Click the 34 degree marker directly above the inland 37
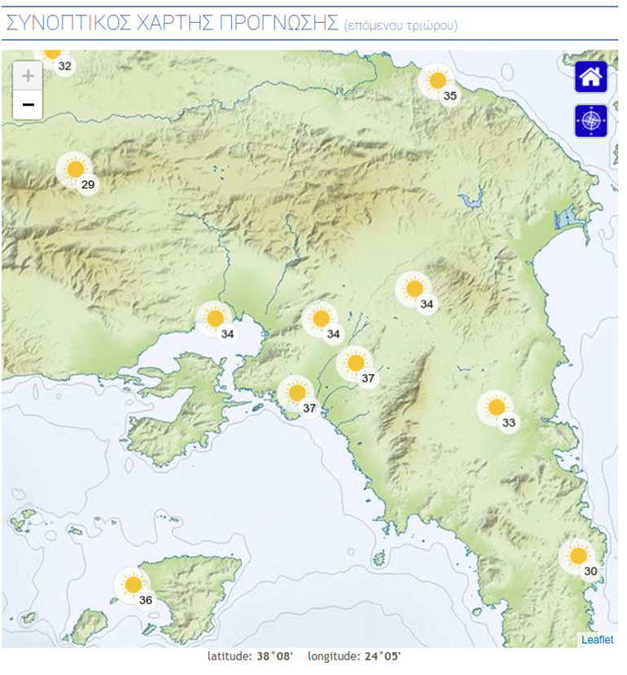 click(321, 319)
